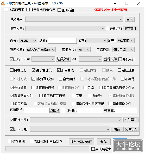This screenshot has width=145, height=154.
Task: Click the 编辑 button
Action: 117,129
